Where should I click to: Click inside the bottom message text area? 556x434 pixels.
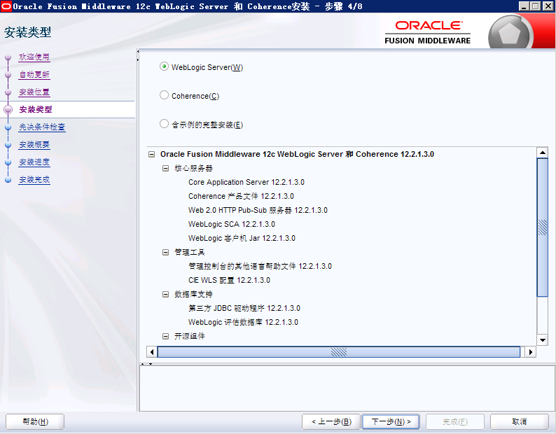point(347,388)
